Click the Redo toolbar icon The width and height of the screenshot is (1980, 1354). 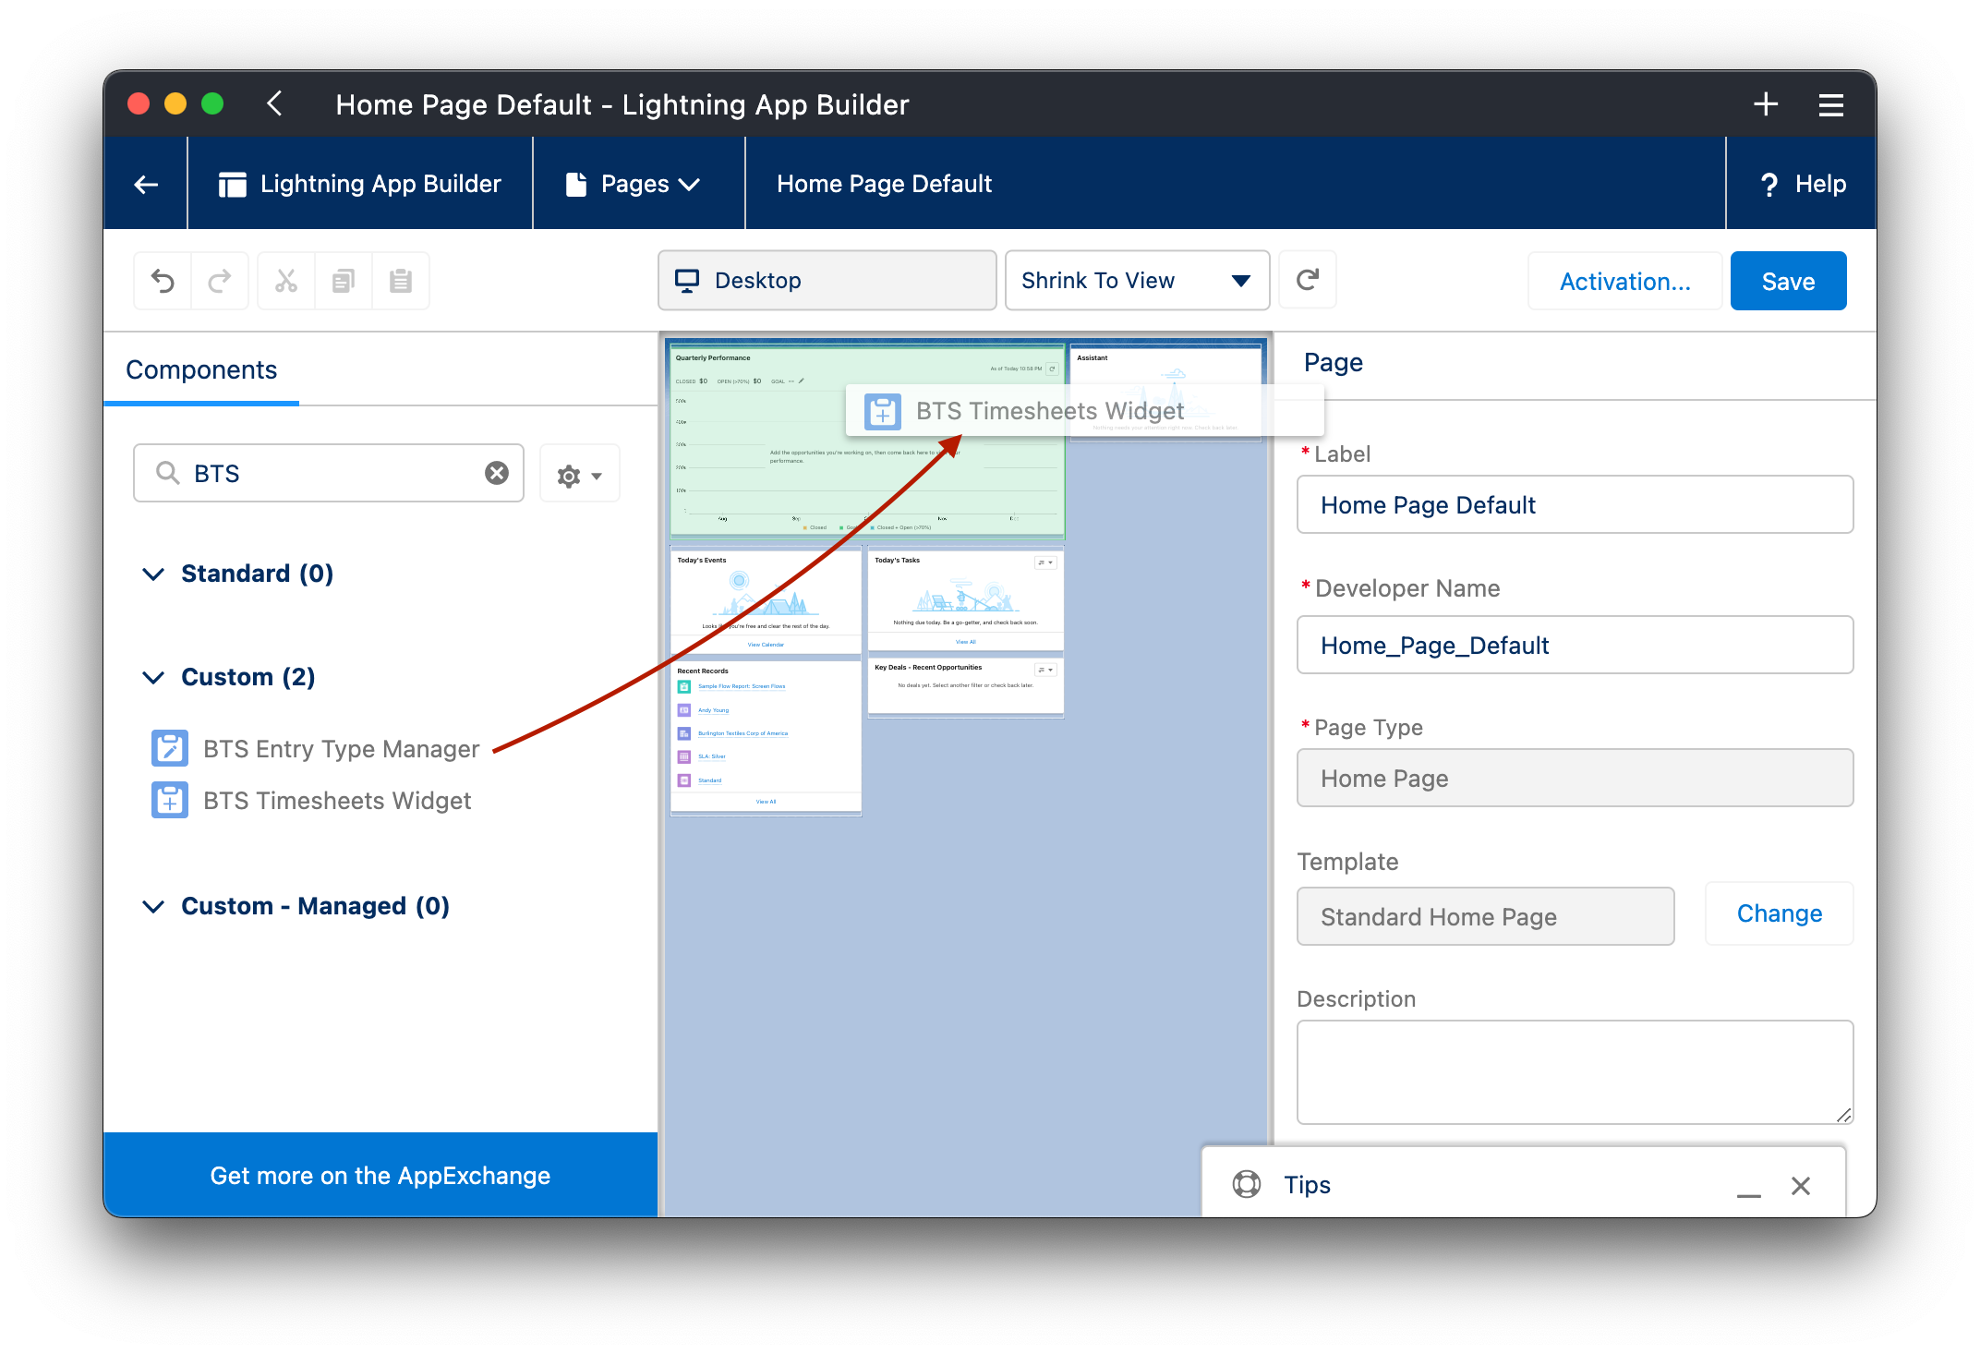coord(220,281)
